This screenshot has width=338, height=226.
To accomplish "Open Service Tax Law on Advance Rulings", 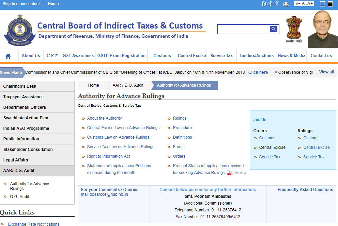I will pos(121,147).
